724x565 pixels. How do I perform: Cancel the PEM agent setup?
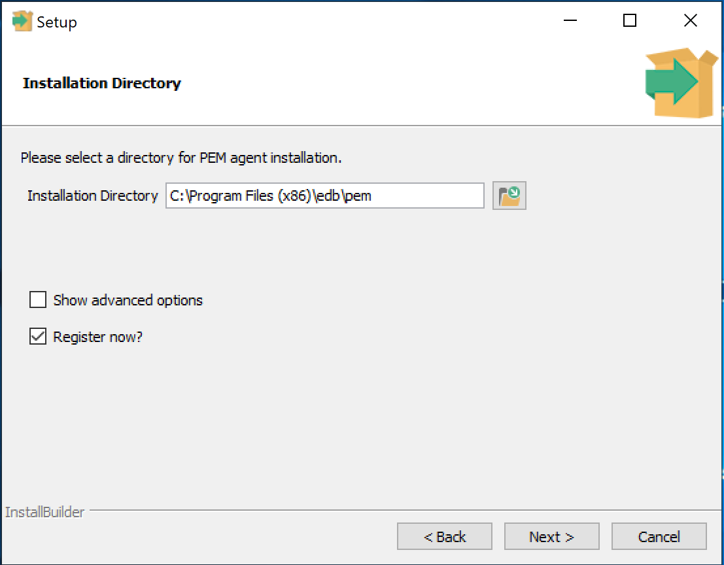point(659,536)
